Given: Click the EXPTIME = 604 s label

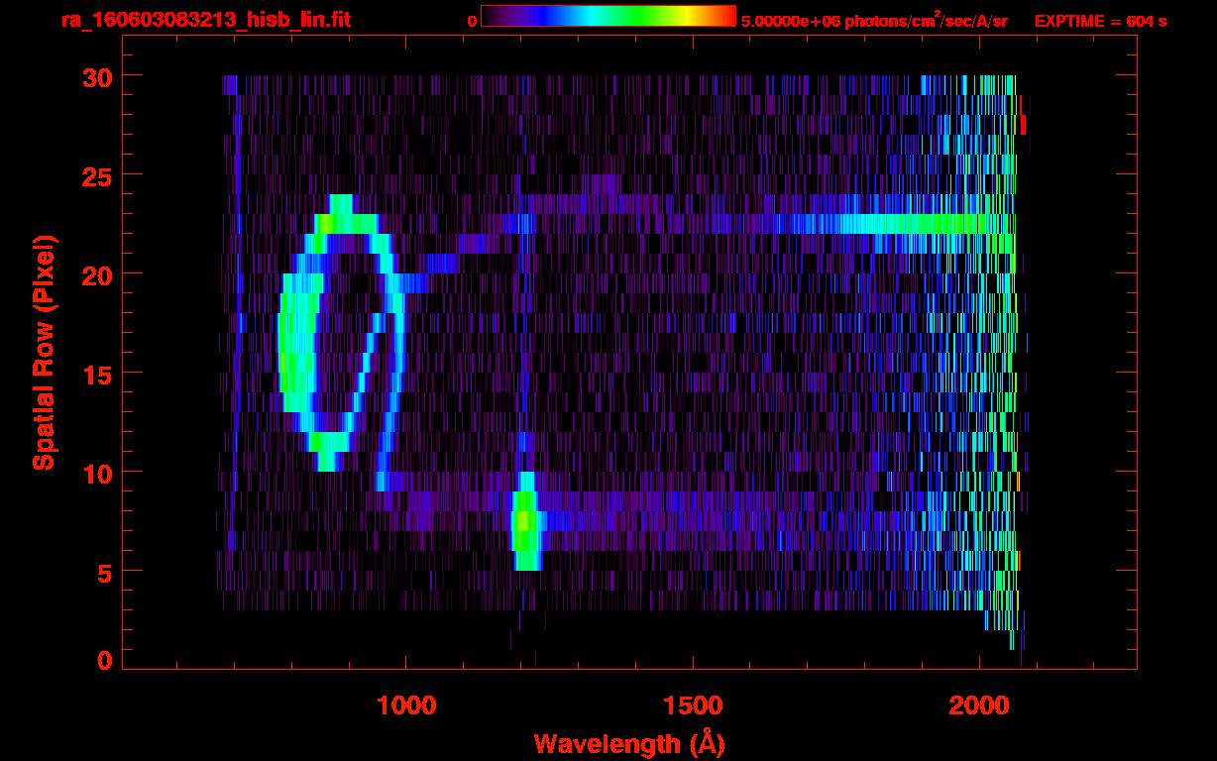Looking at the screenshot, I should pyautogui.click(x=1100, y=21).
